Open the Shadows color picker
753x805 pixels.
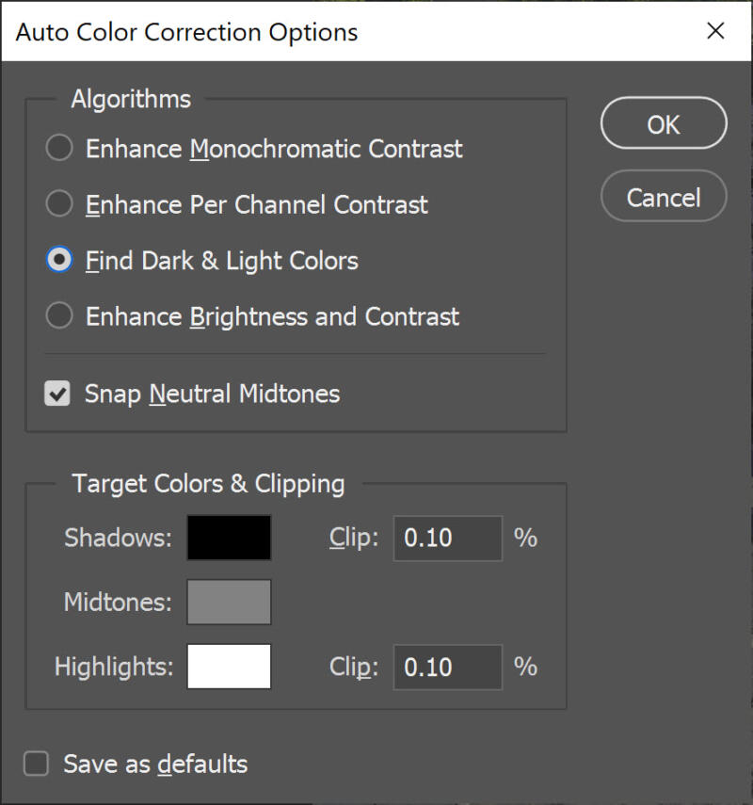[x=229, y=538]
